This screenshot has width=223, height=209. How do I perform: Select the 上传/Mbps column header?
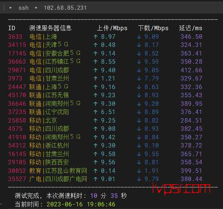[112, 28]
